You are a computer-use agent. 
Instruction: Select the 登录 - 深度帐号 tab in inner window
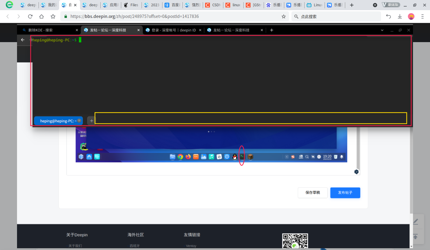pos(173,30)
